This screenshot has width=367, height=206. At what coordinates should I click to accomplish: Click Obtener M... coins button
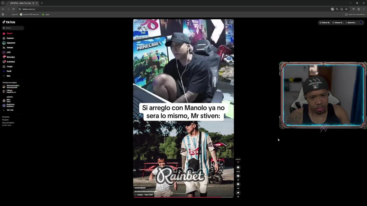(325, 23)
